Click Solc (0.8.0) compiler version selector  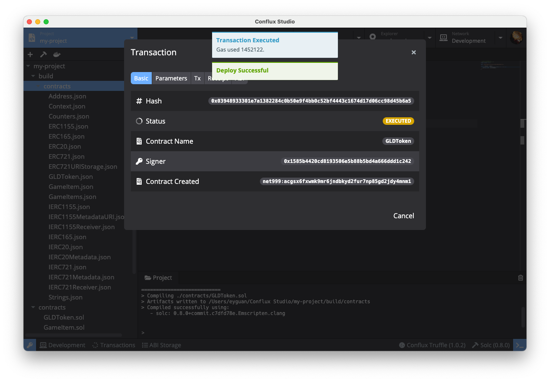point(490,345)
